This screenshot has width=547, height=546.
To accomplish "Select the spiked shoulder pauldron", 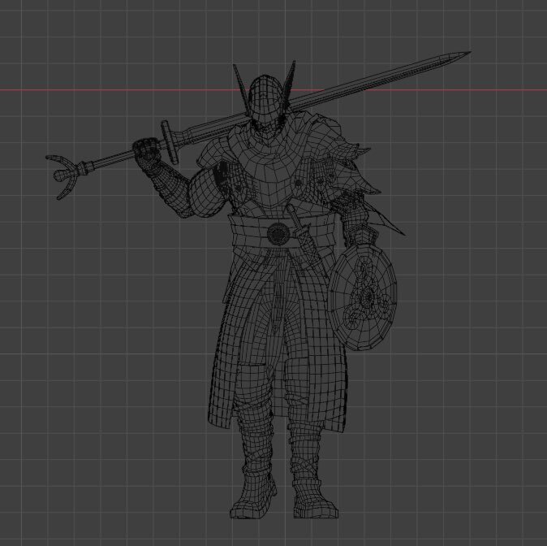I will click(x=351, y=162).
